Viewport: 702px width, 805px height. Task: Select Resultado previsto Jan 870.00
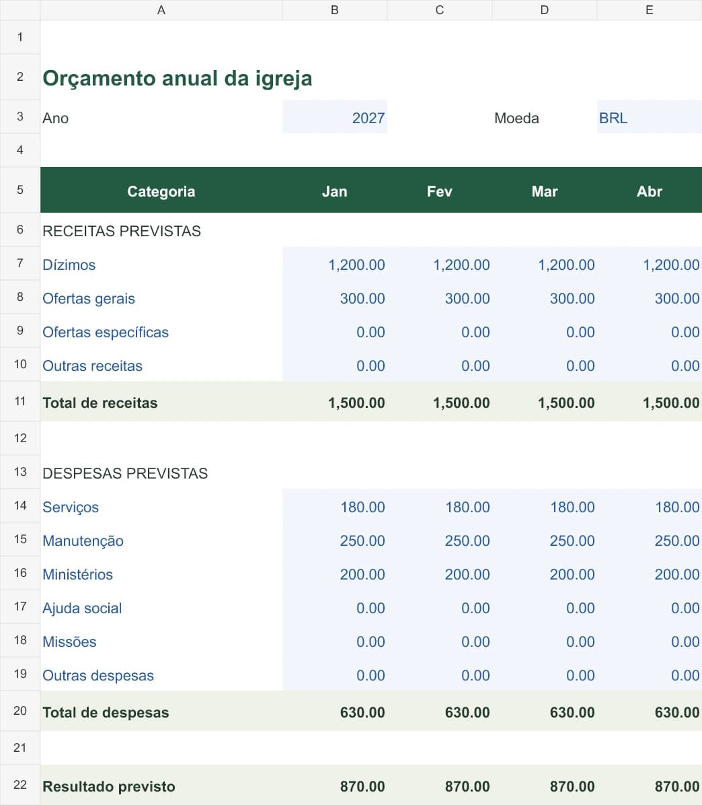tap(335, 785)
